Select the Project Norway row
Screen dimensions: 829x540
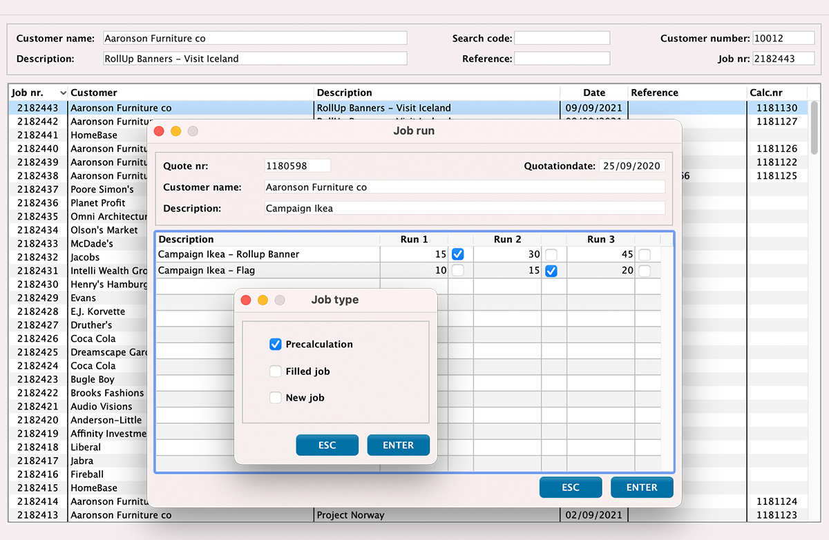[408, 515]
